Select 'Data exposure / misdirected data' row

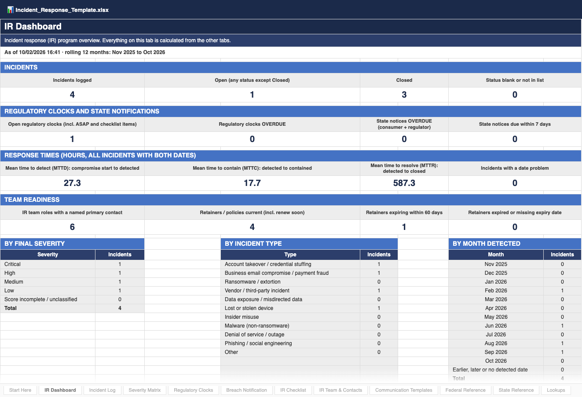309,299
